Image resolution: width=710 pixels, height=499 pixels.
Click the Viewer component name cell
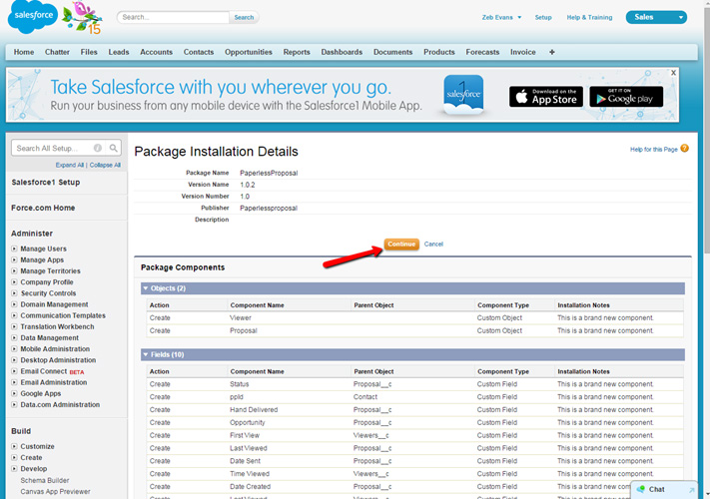240,318
